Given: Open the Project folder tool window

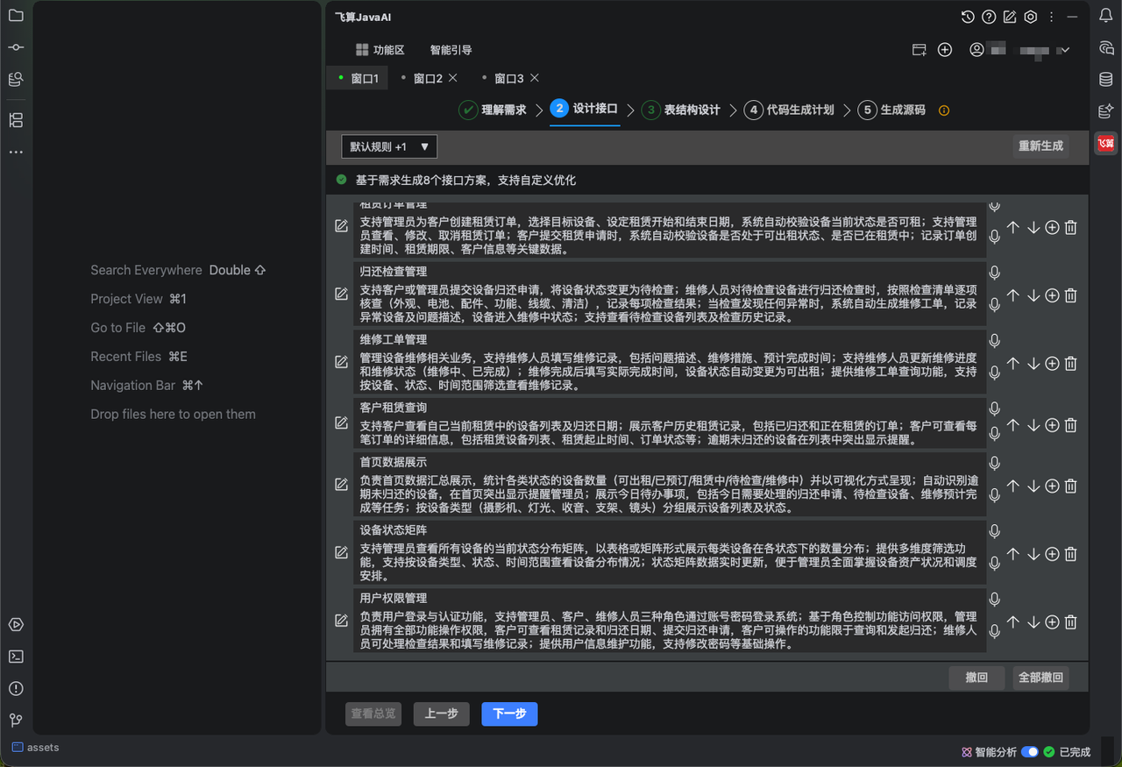Looking at the screenshot, I should 16,15.
